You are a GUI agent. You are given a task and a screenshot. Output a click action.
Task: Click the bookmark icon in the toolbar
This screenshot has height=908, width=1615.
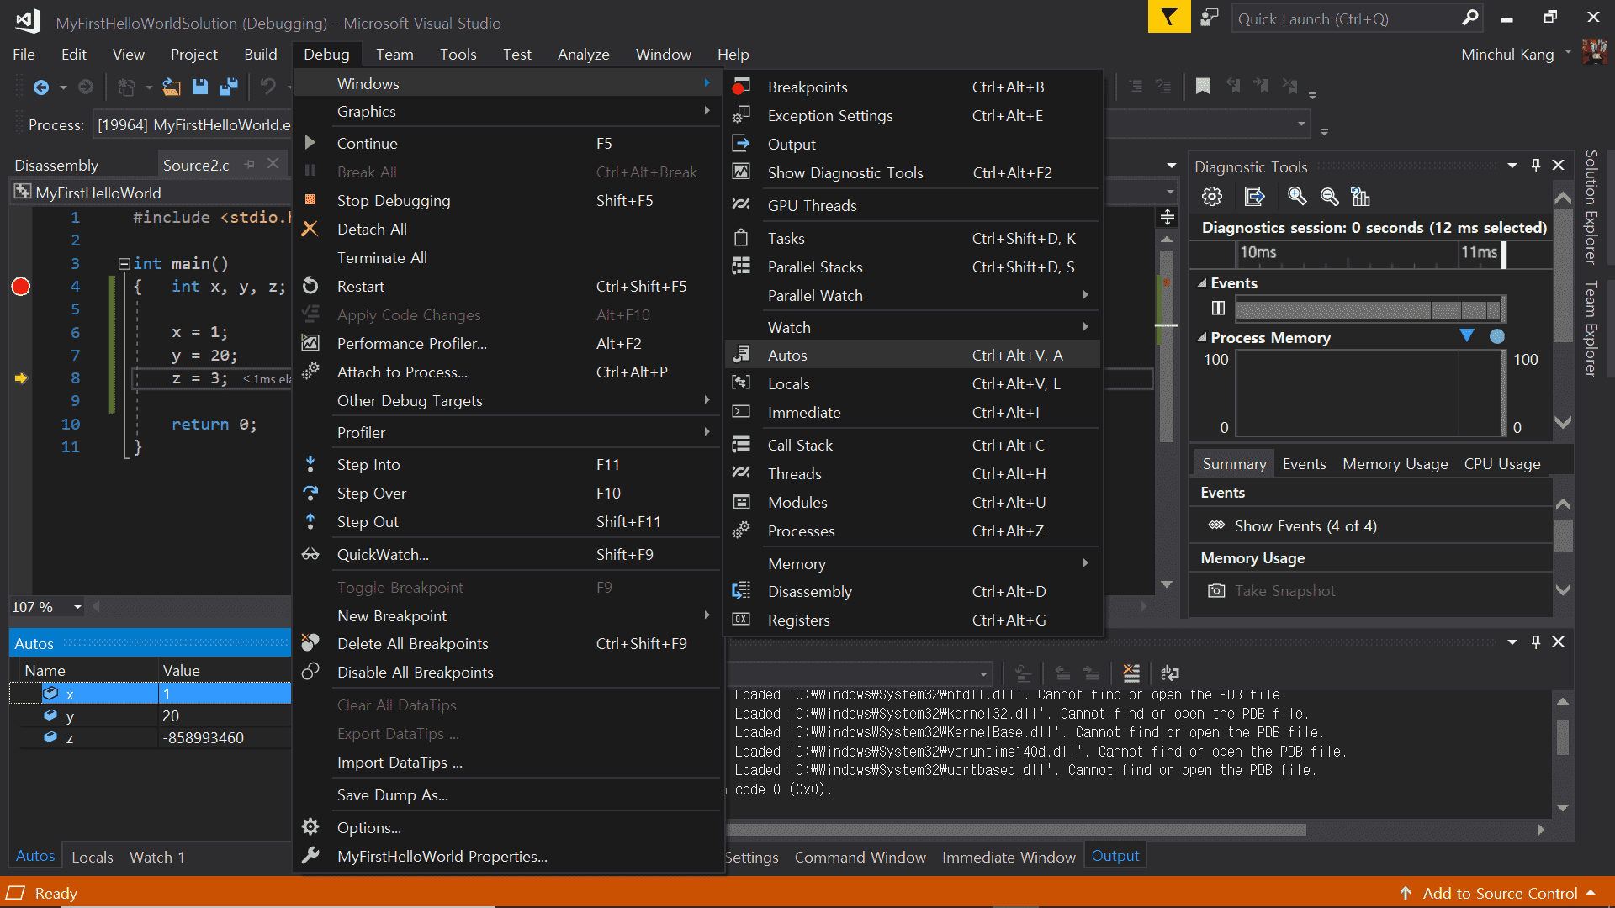pos(1203,86)
